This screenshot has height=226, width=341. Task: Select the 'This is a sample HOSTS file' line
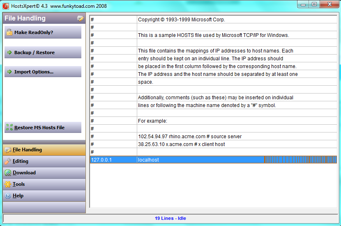(237, 35)
